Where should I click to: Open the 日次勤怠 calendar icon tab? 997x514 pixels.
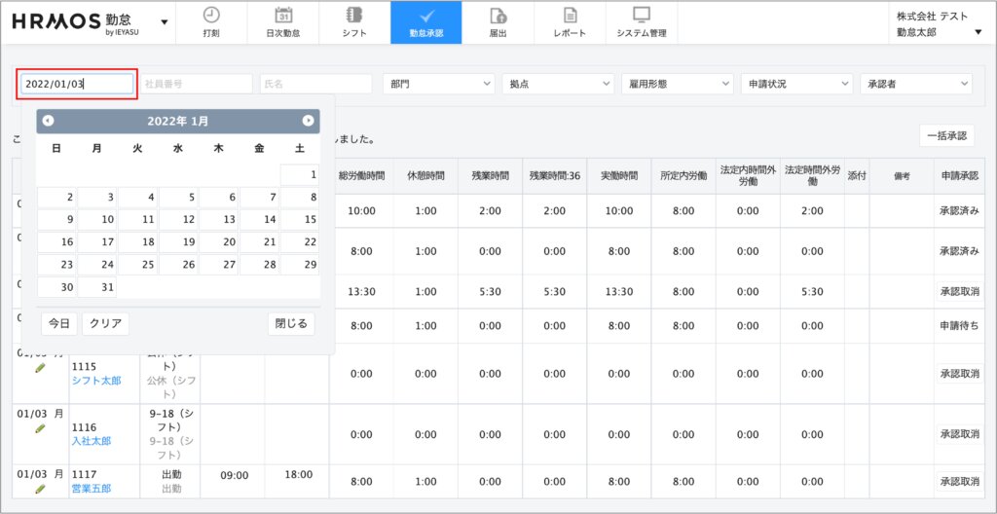tap(282, 22)
